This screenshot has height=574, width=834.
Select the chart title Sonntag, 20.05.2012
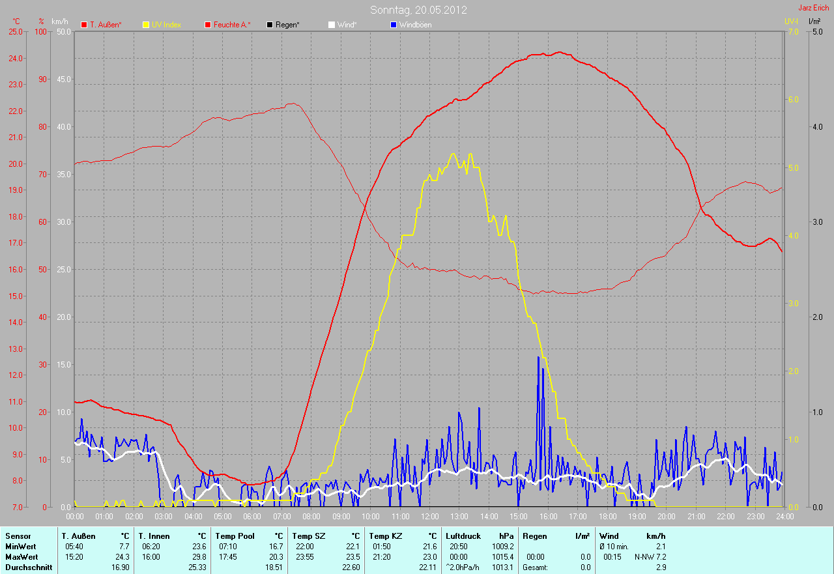pos(418,10)
